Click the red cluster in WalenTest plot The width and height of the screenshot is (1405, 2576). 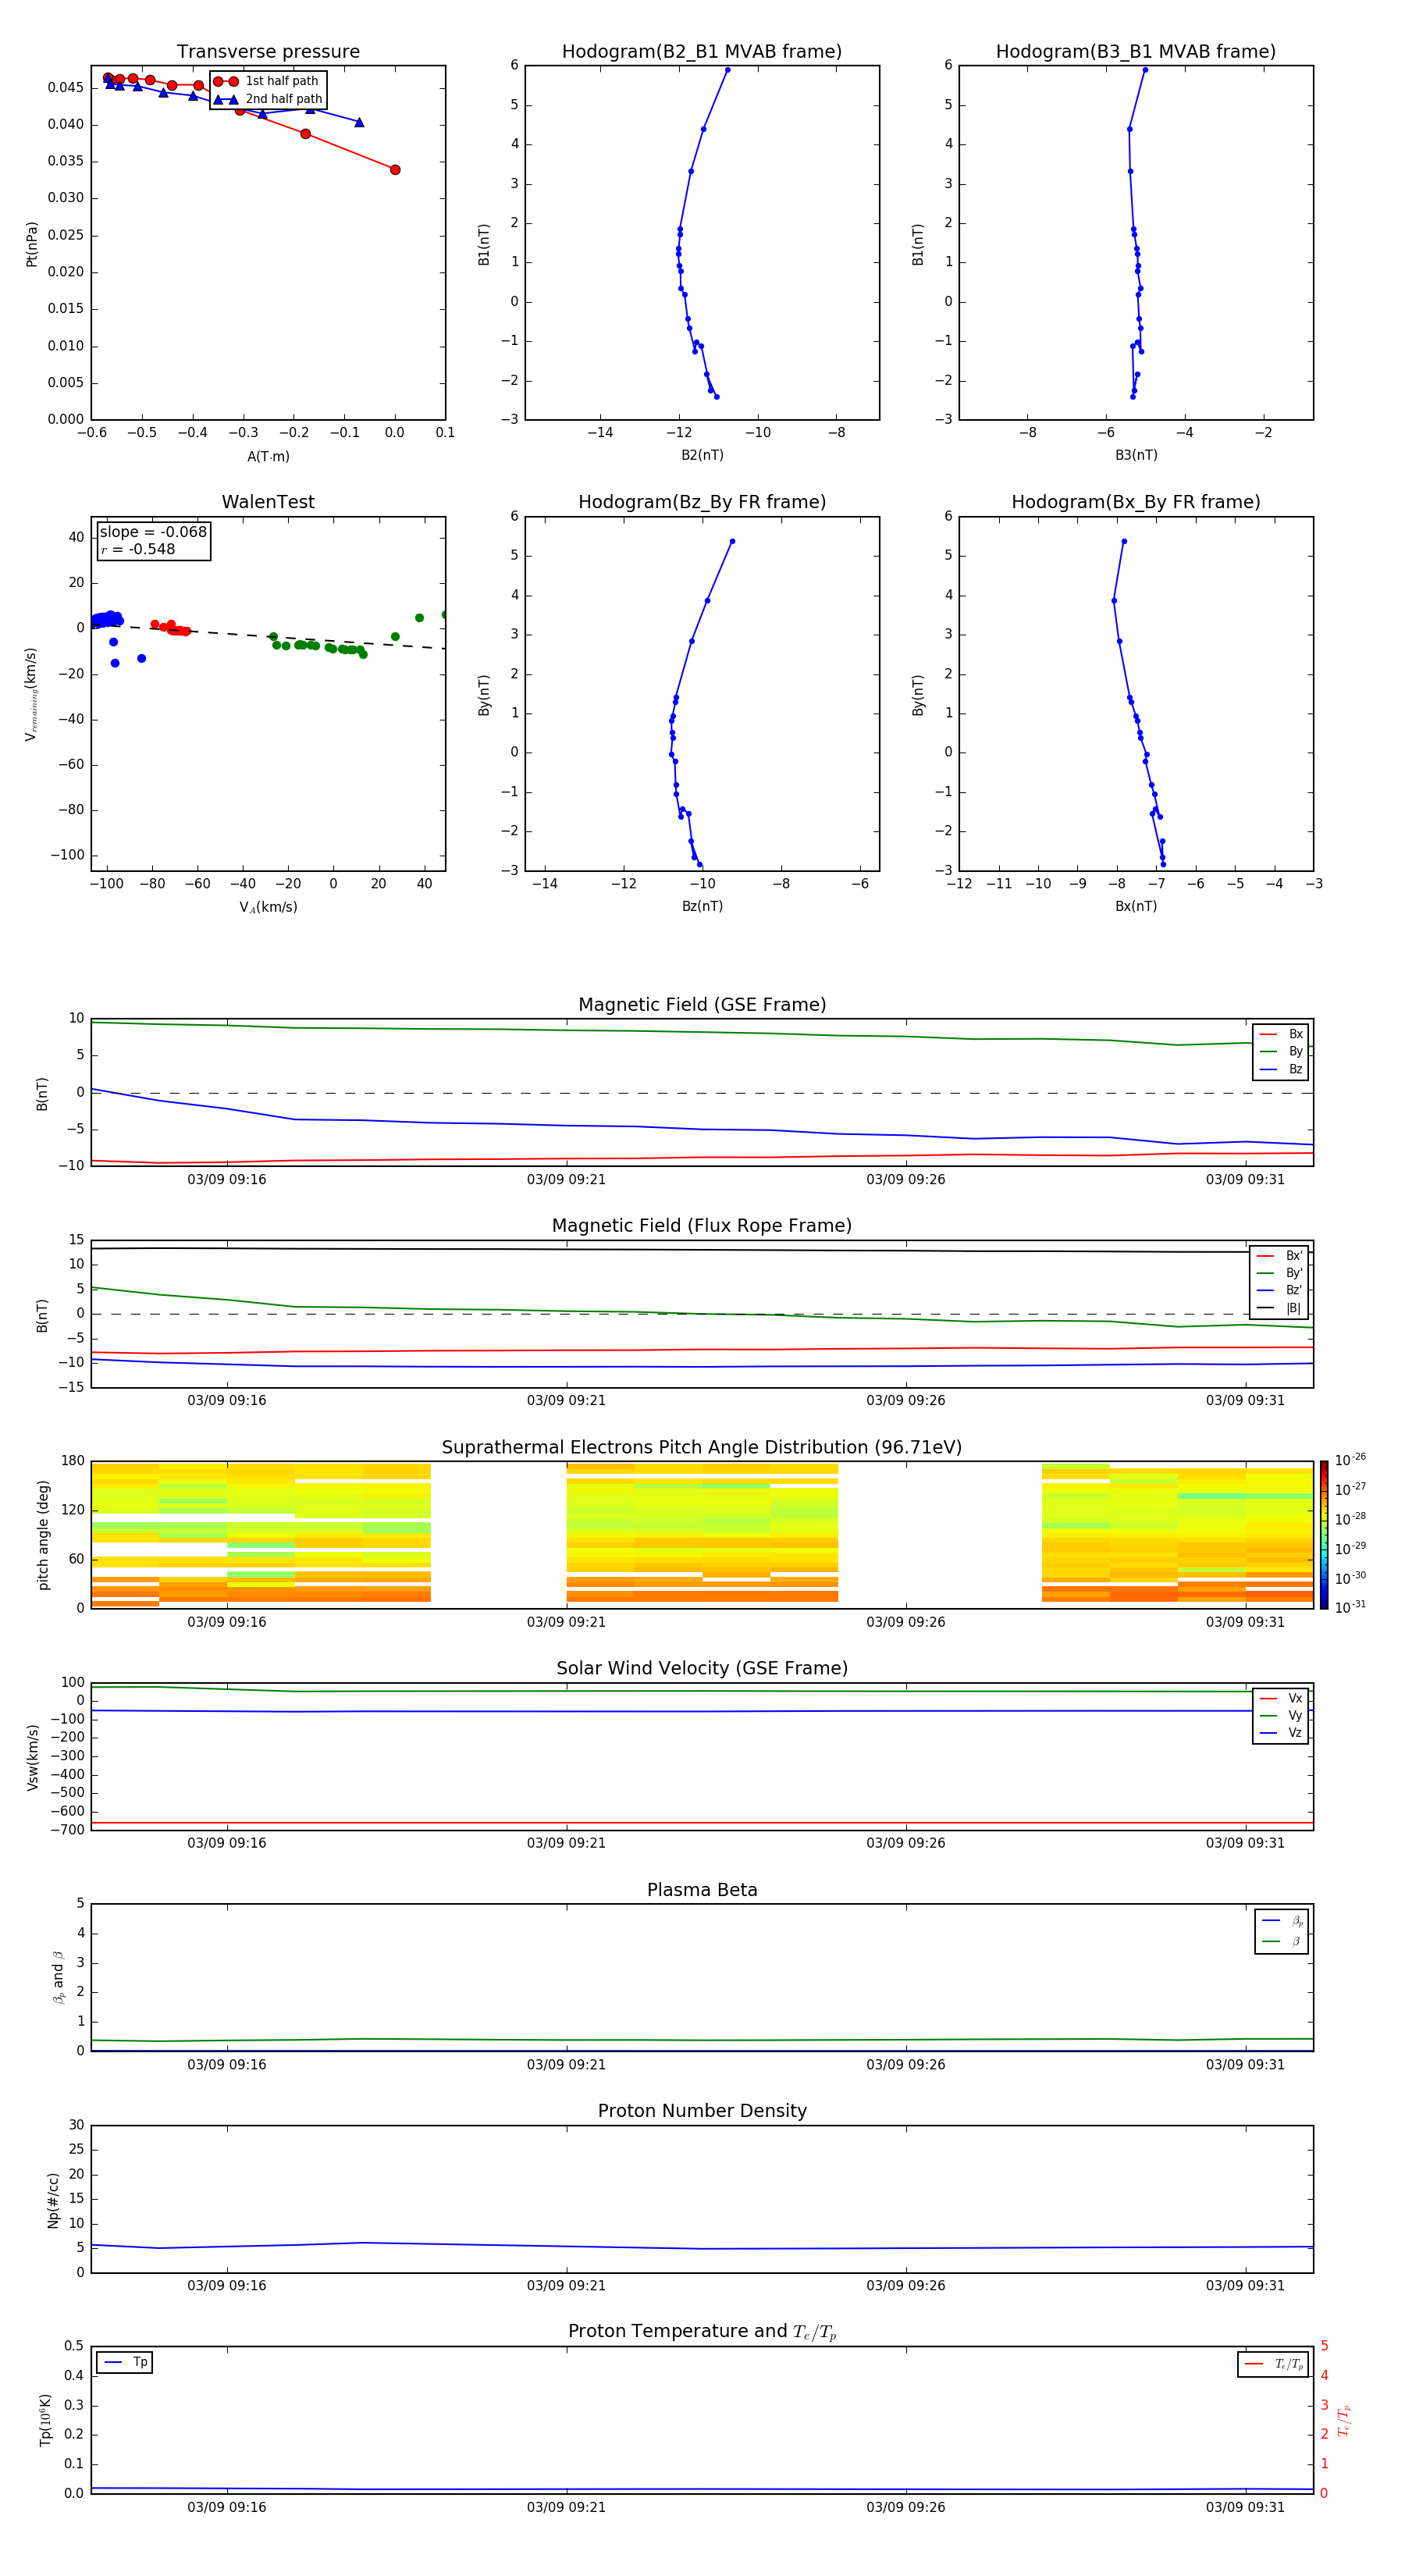pos(171,628)
